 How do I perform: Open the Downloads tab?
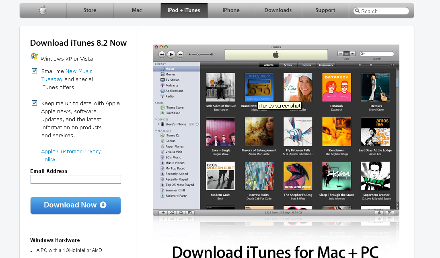point(278,10)
